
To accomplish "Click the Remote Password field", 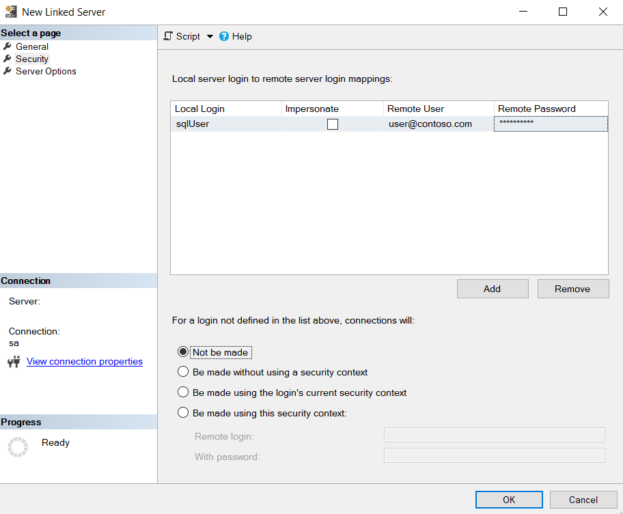I will (x=550, y=124).
